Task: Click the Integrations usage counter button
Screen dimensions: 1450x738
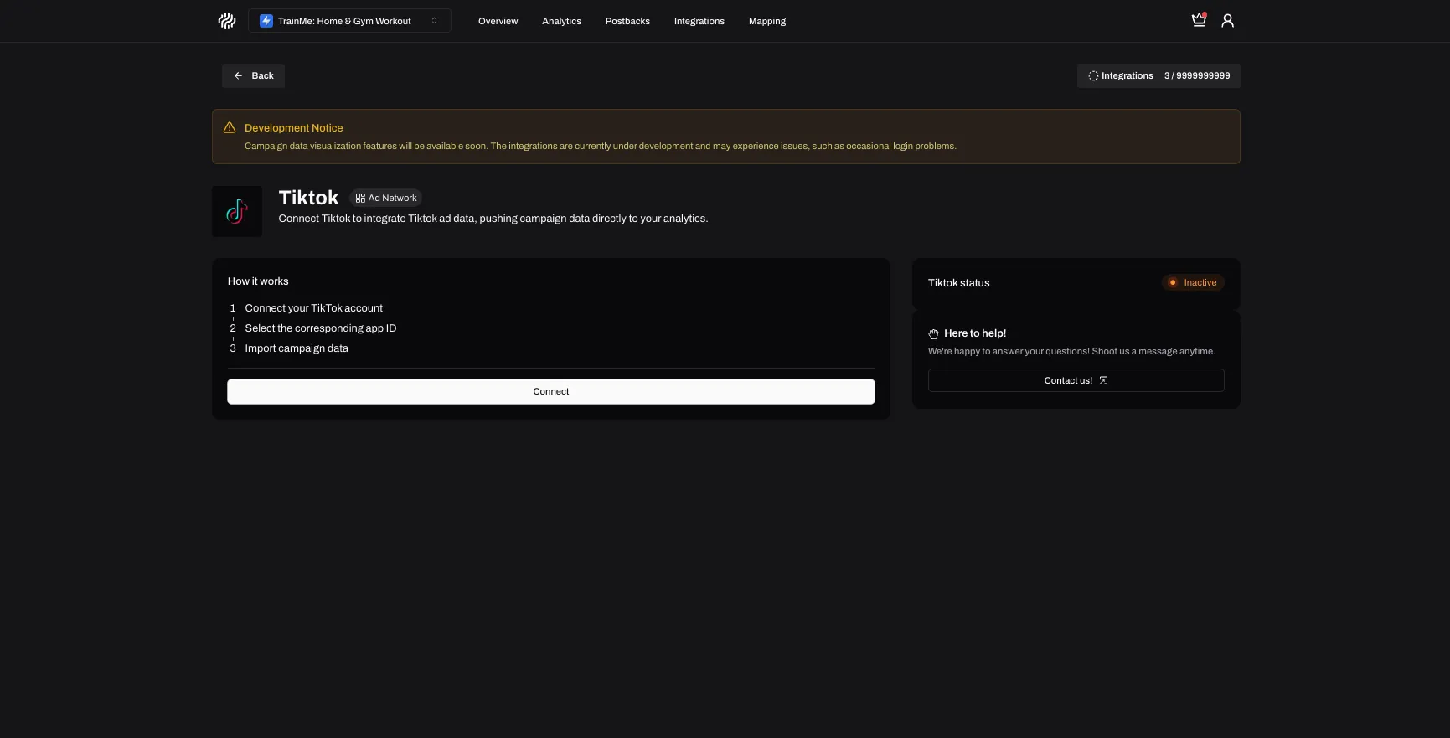Action: click(x=1158, y=75)
